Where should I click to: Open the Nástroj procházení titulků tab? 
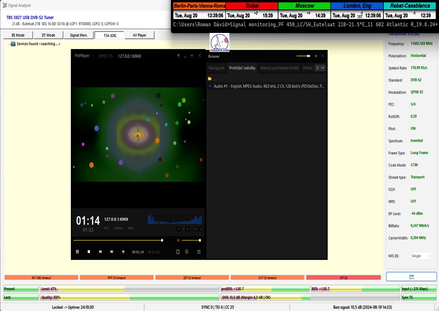tap(279, 68)
